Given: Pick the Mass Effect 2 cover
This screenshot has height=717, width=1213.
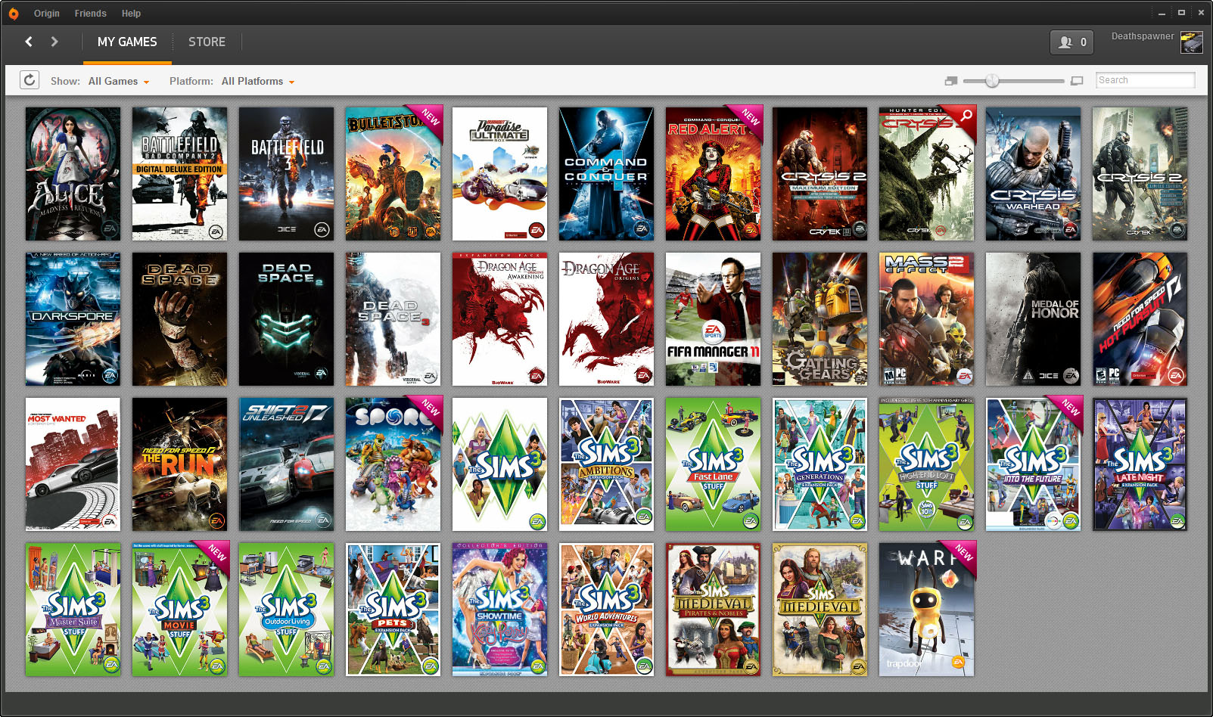Looking at the screenshot, I should [x=926, y=319].
